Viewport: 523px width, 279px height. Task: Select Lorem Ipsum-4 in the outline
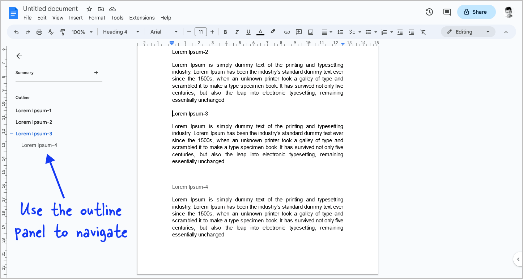point(39,145)
